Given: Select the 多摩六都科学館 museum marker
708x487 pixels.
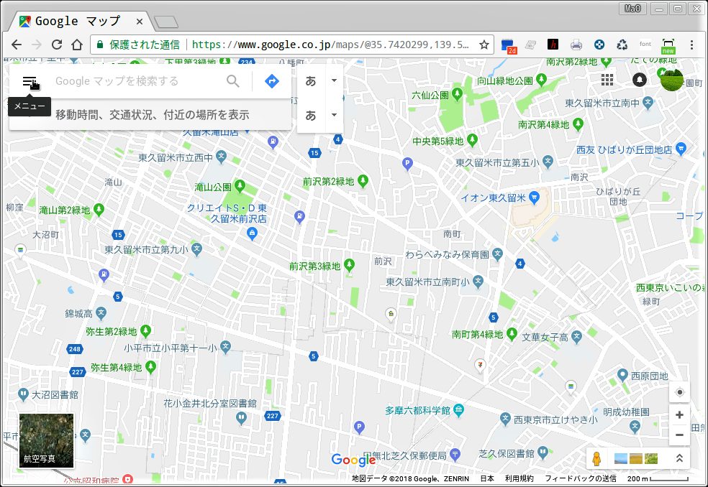Looking at the screenshot, I should (x=459, y=409).
